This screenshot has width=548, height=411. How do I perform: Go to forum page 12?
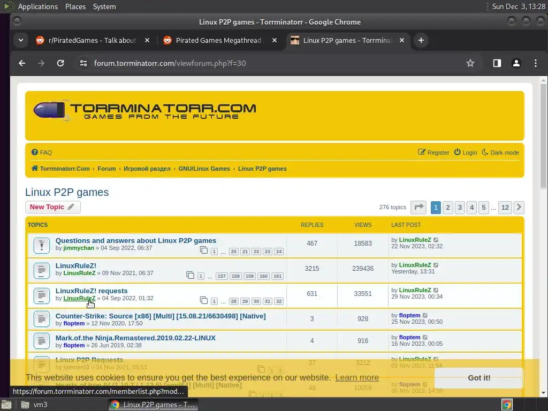pos(505,207)
